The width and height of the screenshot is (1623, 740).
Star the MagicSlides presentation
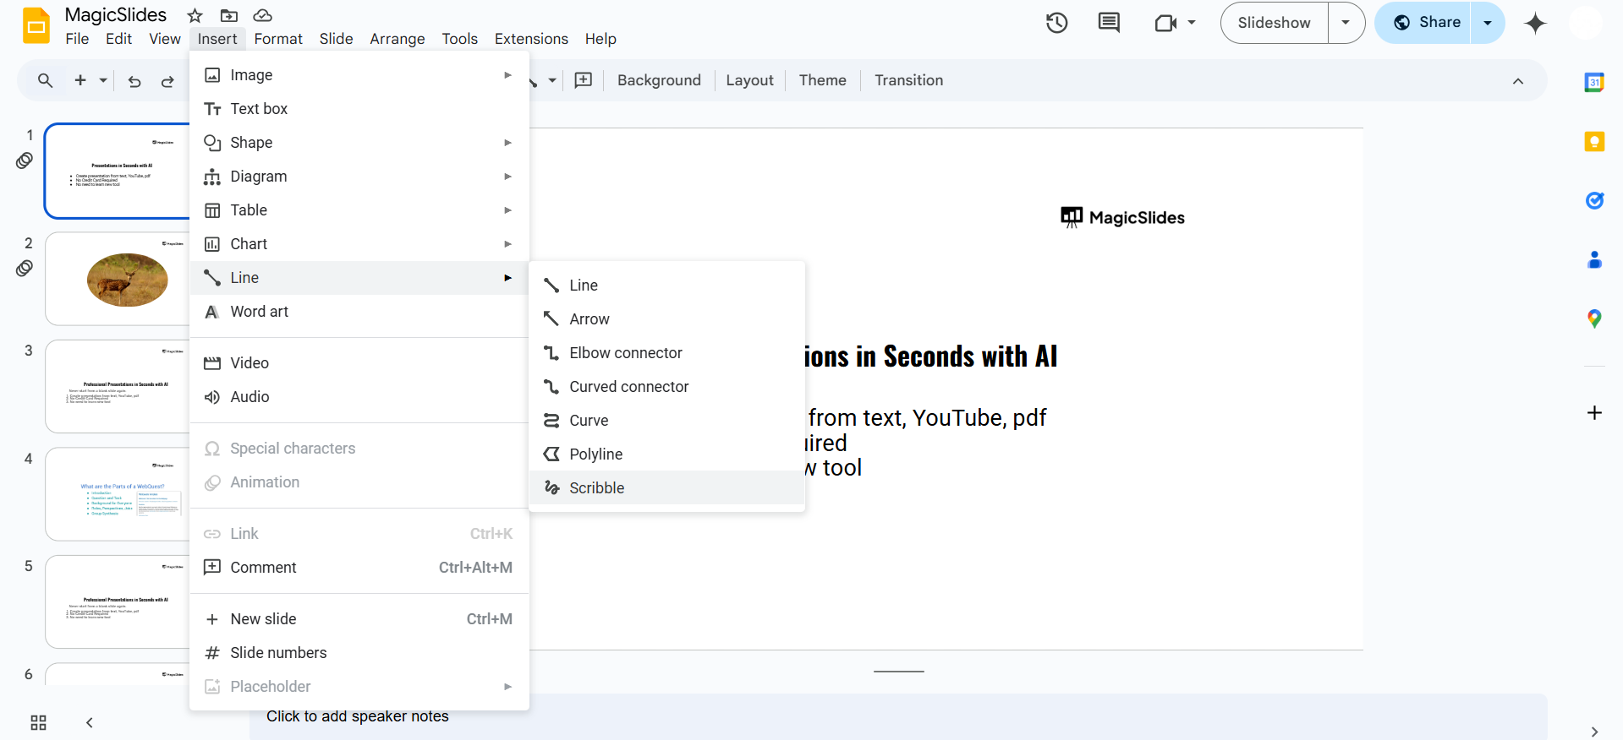[x=195, y=15]
